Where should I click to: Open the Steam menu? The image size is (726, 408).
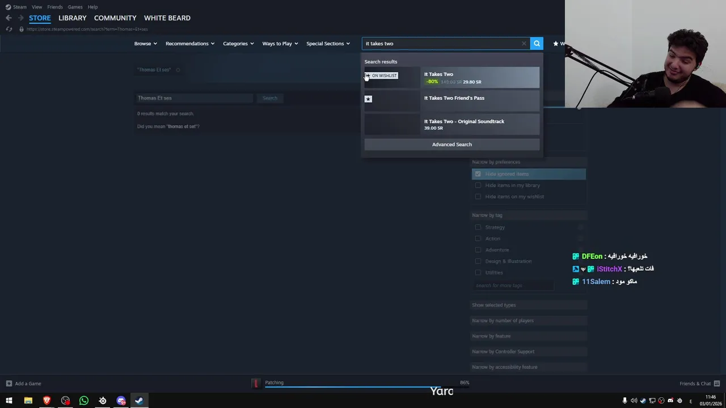tap(20, 7)
